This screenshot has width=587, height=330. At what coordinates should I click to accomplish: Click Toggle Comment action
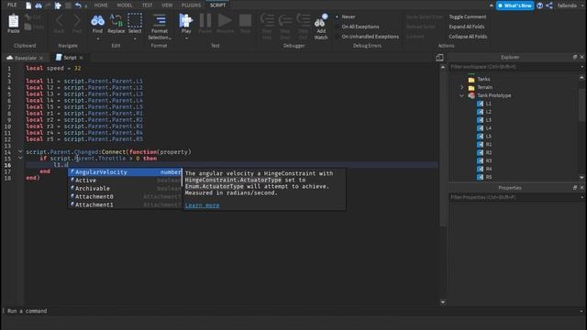(468, 16)
